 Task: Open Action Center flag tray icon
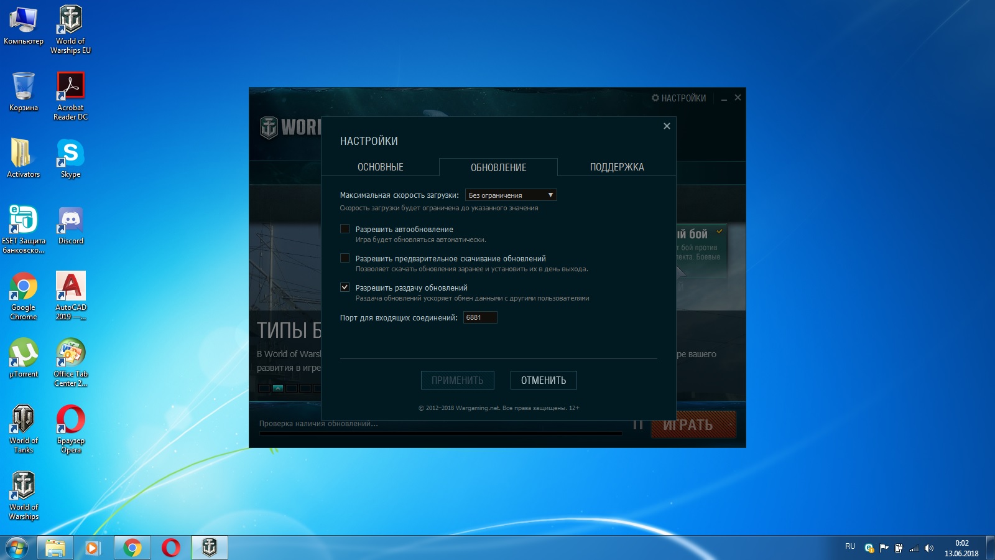pyautogui.click(x=884, y=548)
